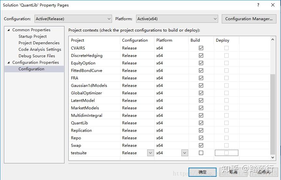Open Debug Source Files page

point(37,56)
